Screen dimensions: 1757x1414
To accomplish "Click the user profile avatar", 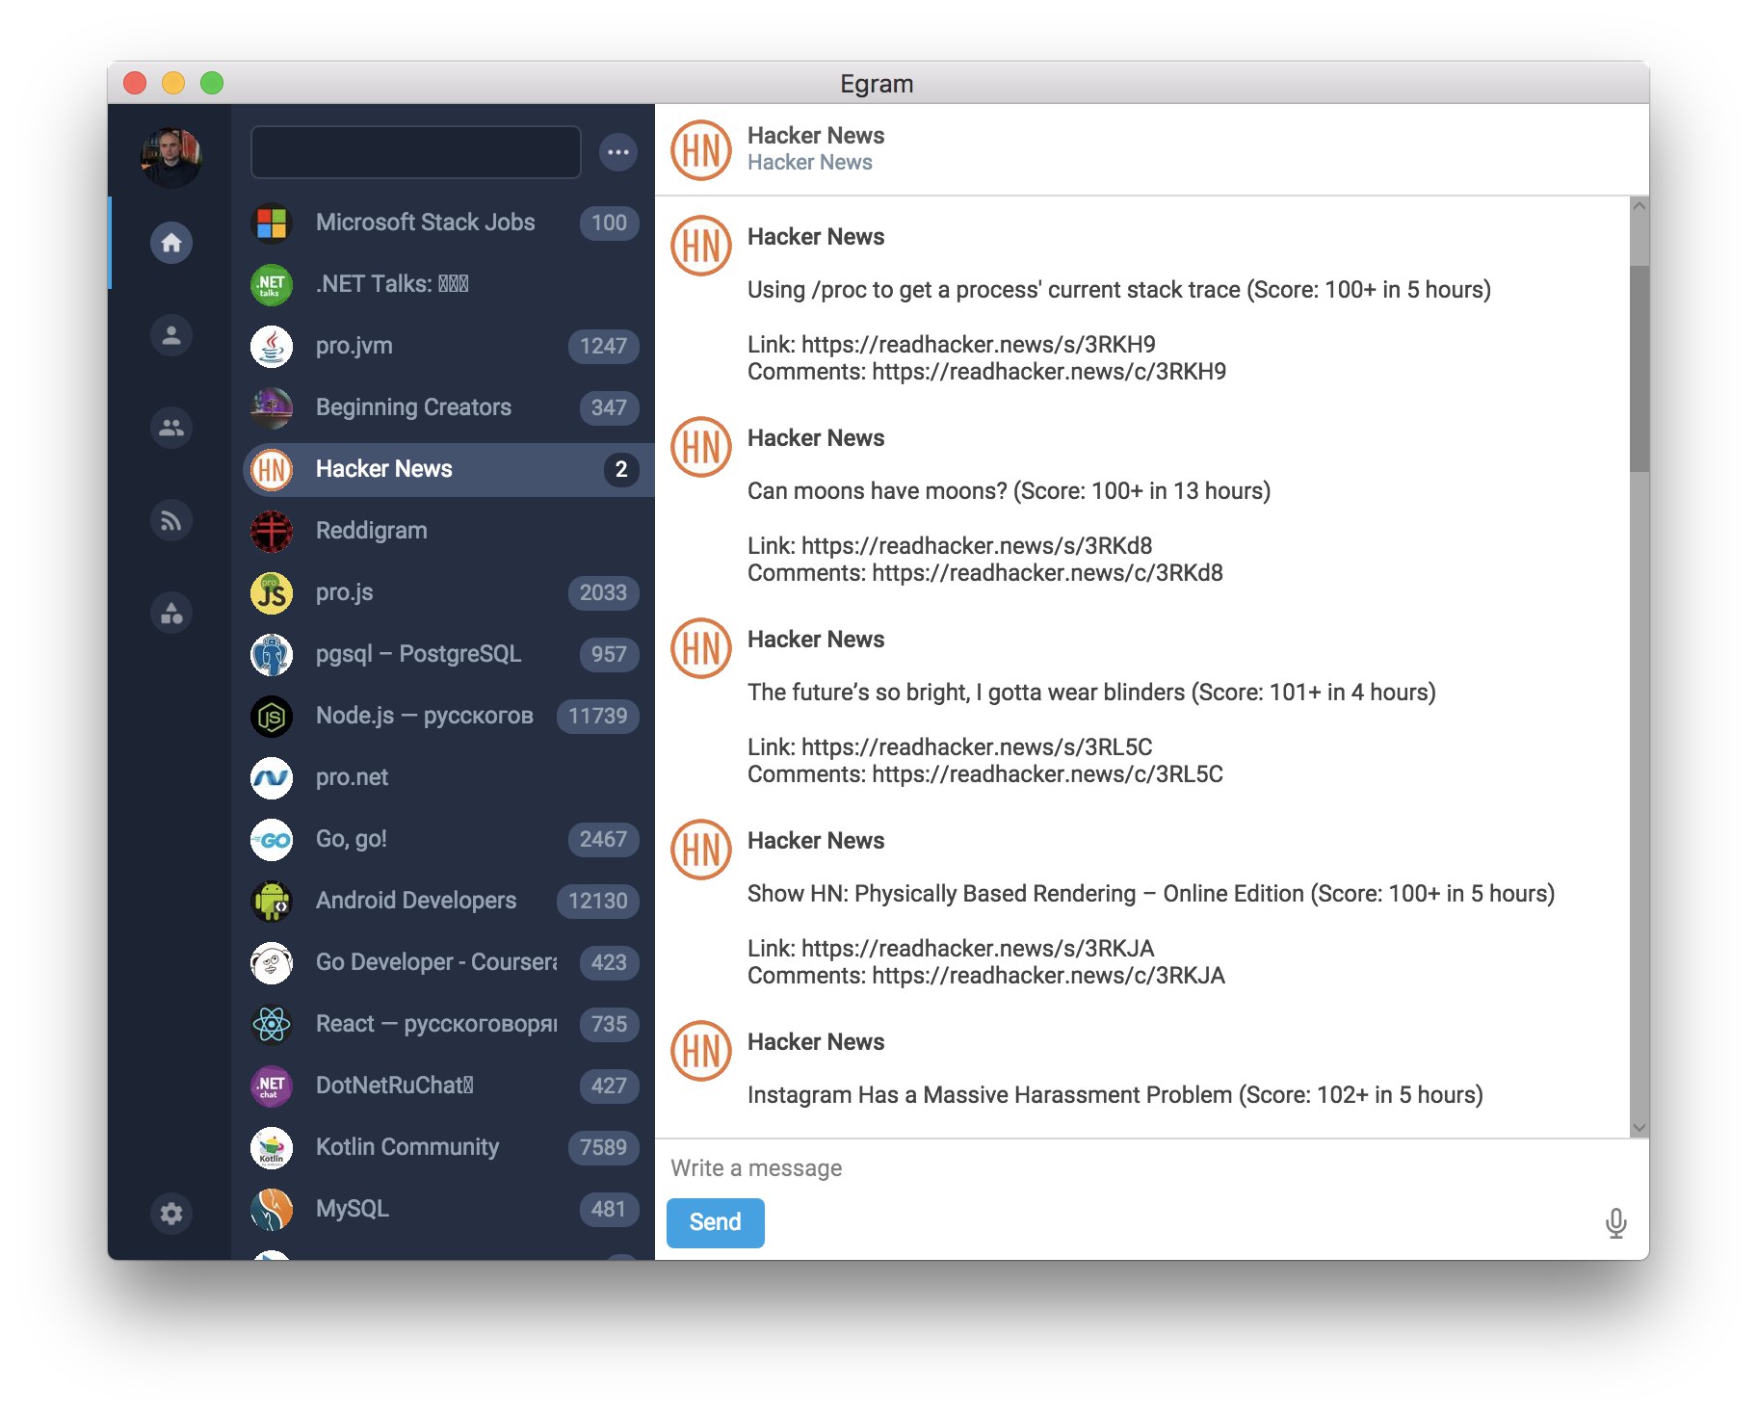I will (x=171, y=157).
